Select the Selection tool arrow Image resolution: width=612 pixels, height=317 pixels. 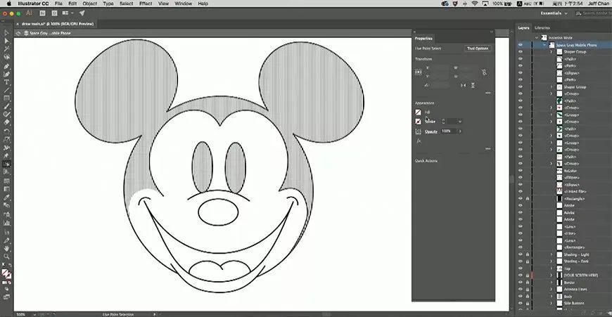pyautogui.click(x=6, y=33)
